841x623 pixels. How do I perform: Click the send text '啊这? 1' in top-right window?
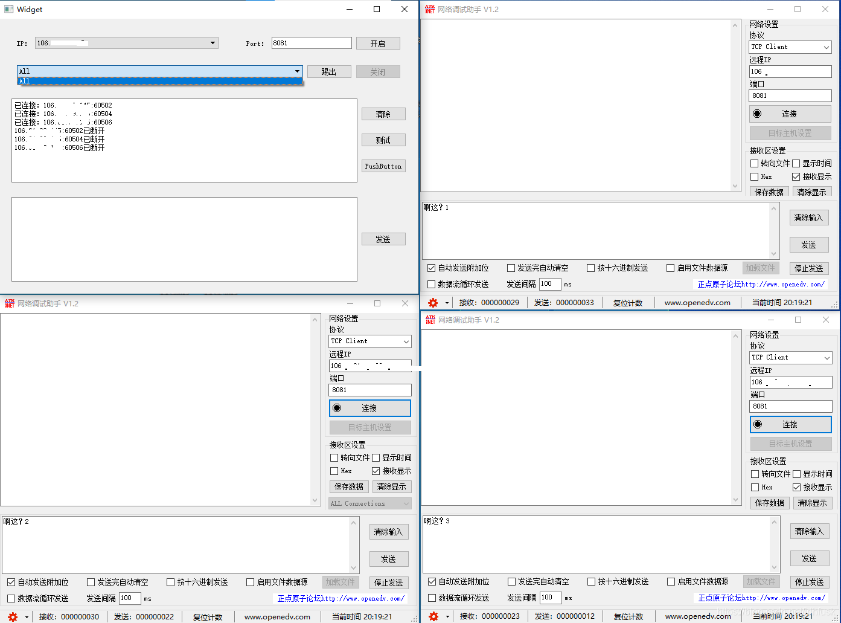tap(436, 207)
